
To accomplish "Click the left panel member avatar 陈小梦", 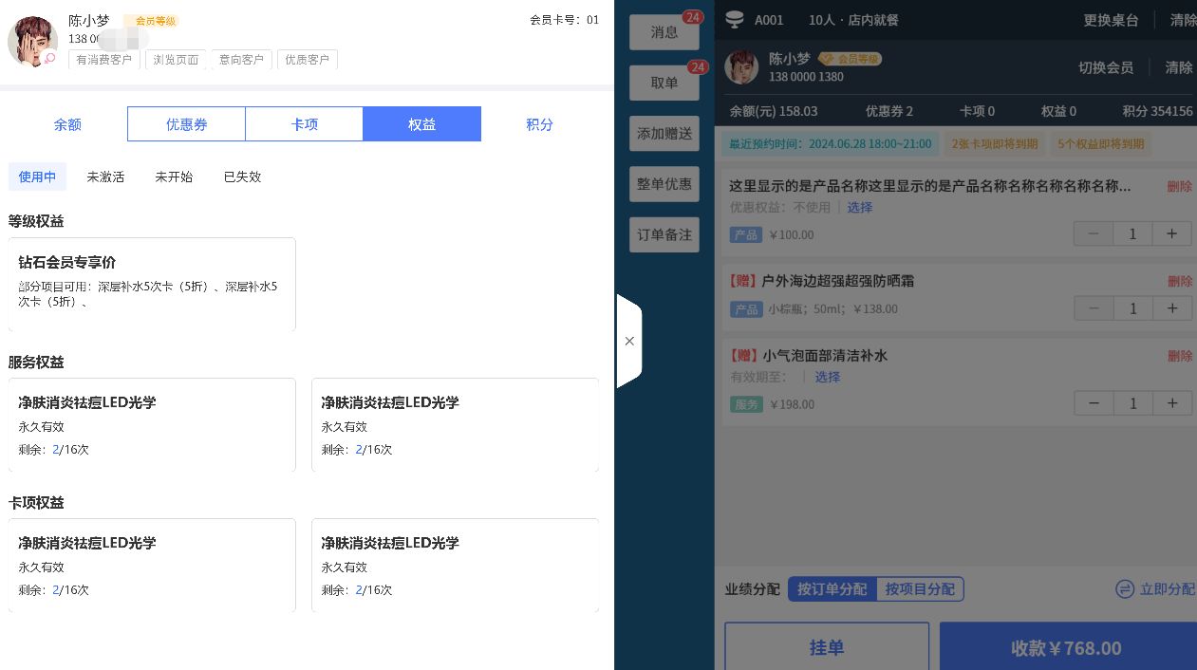I will (32, 42).
